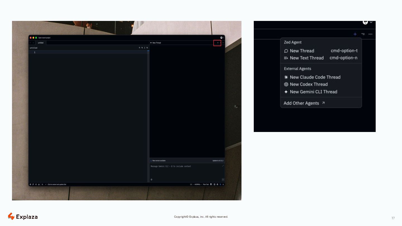Expand the message editor with the arrows icon
Image resolution: width=402 pixels, height=226 pixels.
(223, 166)
